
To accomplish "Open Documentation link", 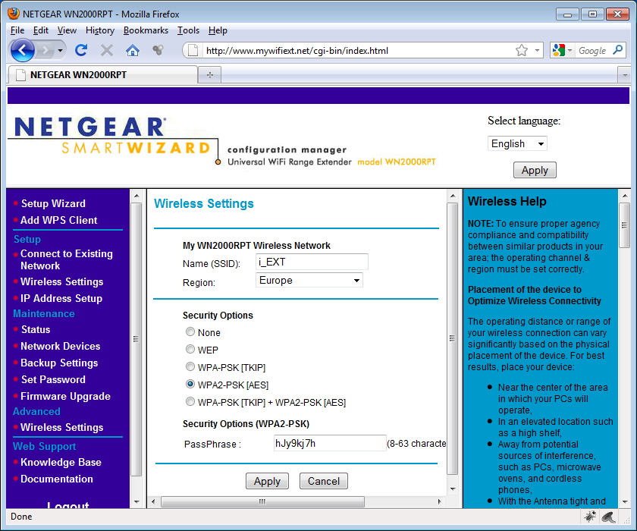I will pyautogui.click(x=57, y=479).
